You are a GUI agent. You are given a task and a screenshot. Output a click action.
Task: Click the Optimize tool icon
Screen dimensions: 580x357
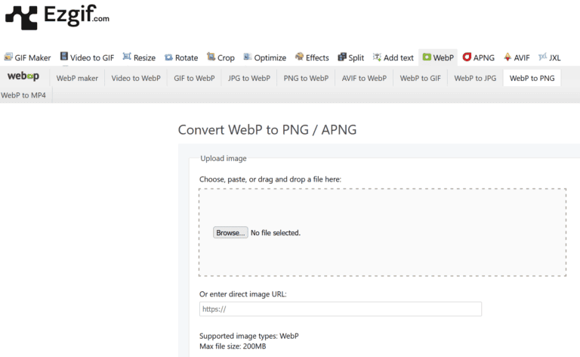coord(248,57)
